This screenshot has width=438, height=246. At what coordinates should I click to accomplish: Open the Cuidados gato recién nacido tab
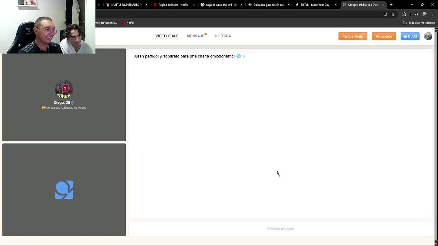[269, 5]
